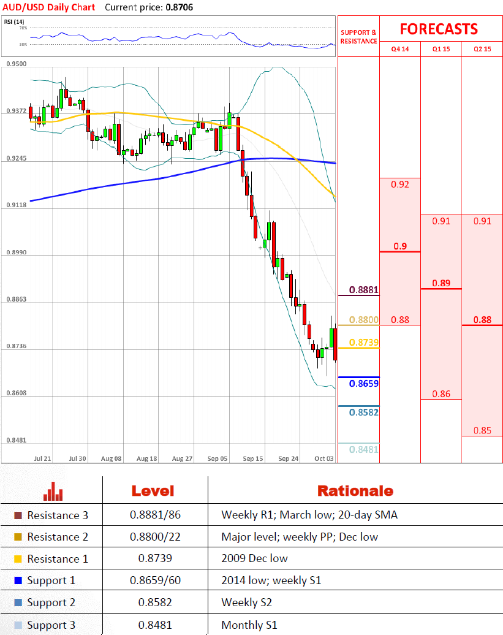This screenshot has width=503, height=635.
Task: Click the Aug 18 date axis label
Action: pyautogui.click(x=146, y=458)
